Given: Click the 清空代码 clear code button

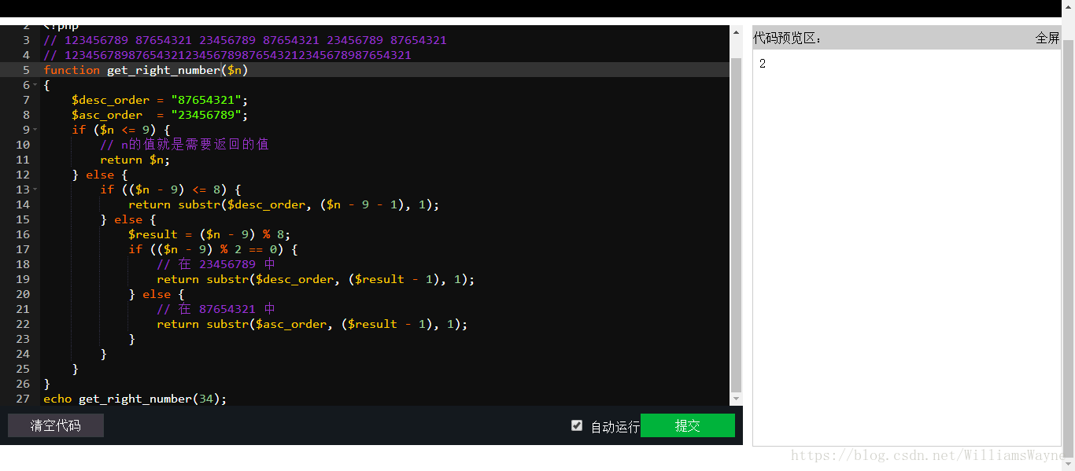Looking at the screenshot, I should (x=56, y=425).
